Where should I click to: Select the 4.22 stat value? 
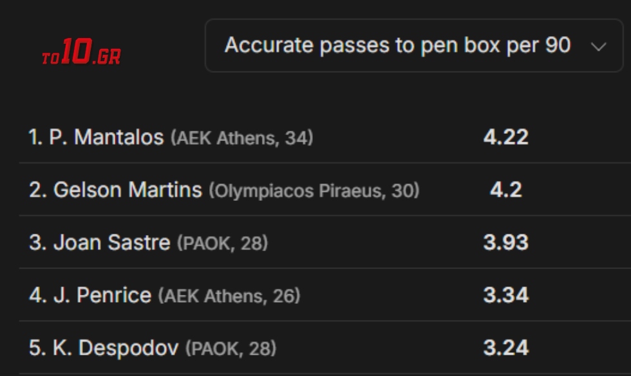505,137
